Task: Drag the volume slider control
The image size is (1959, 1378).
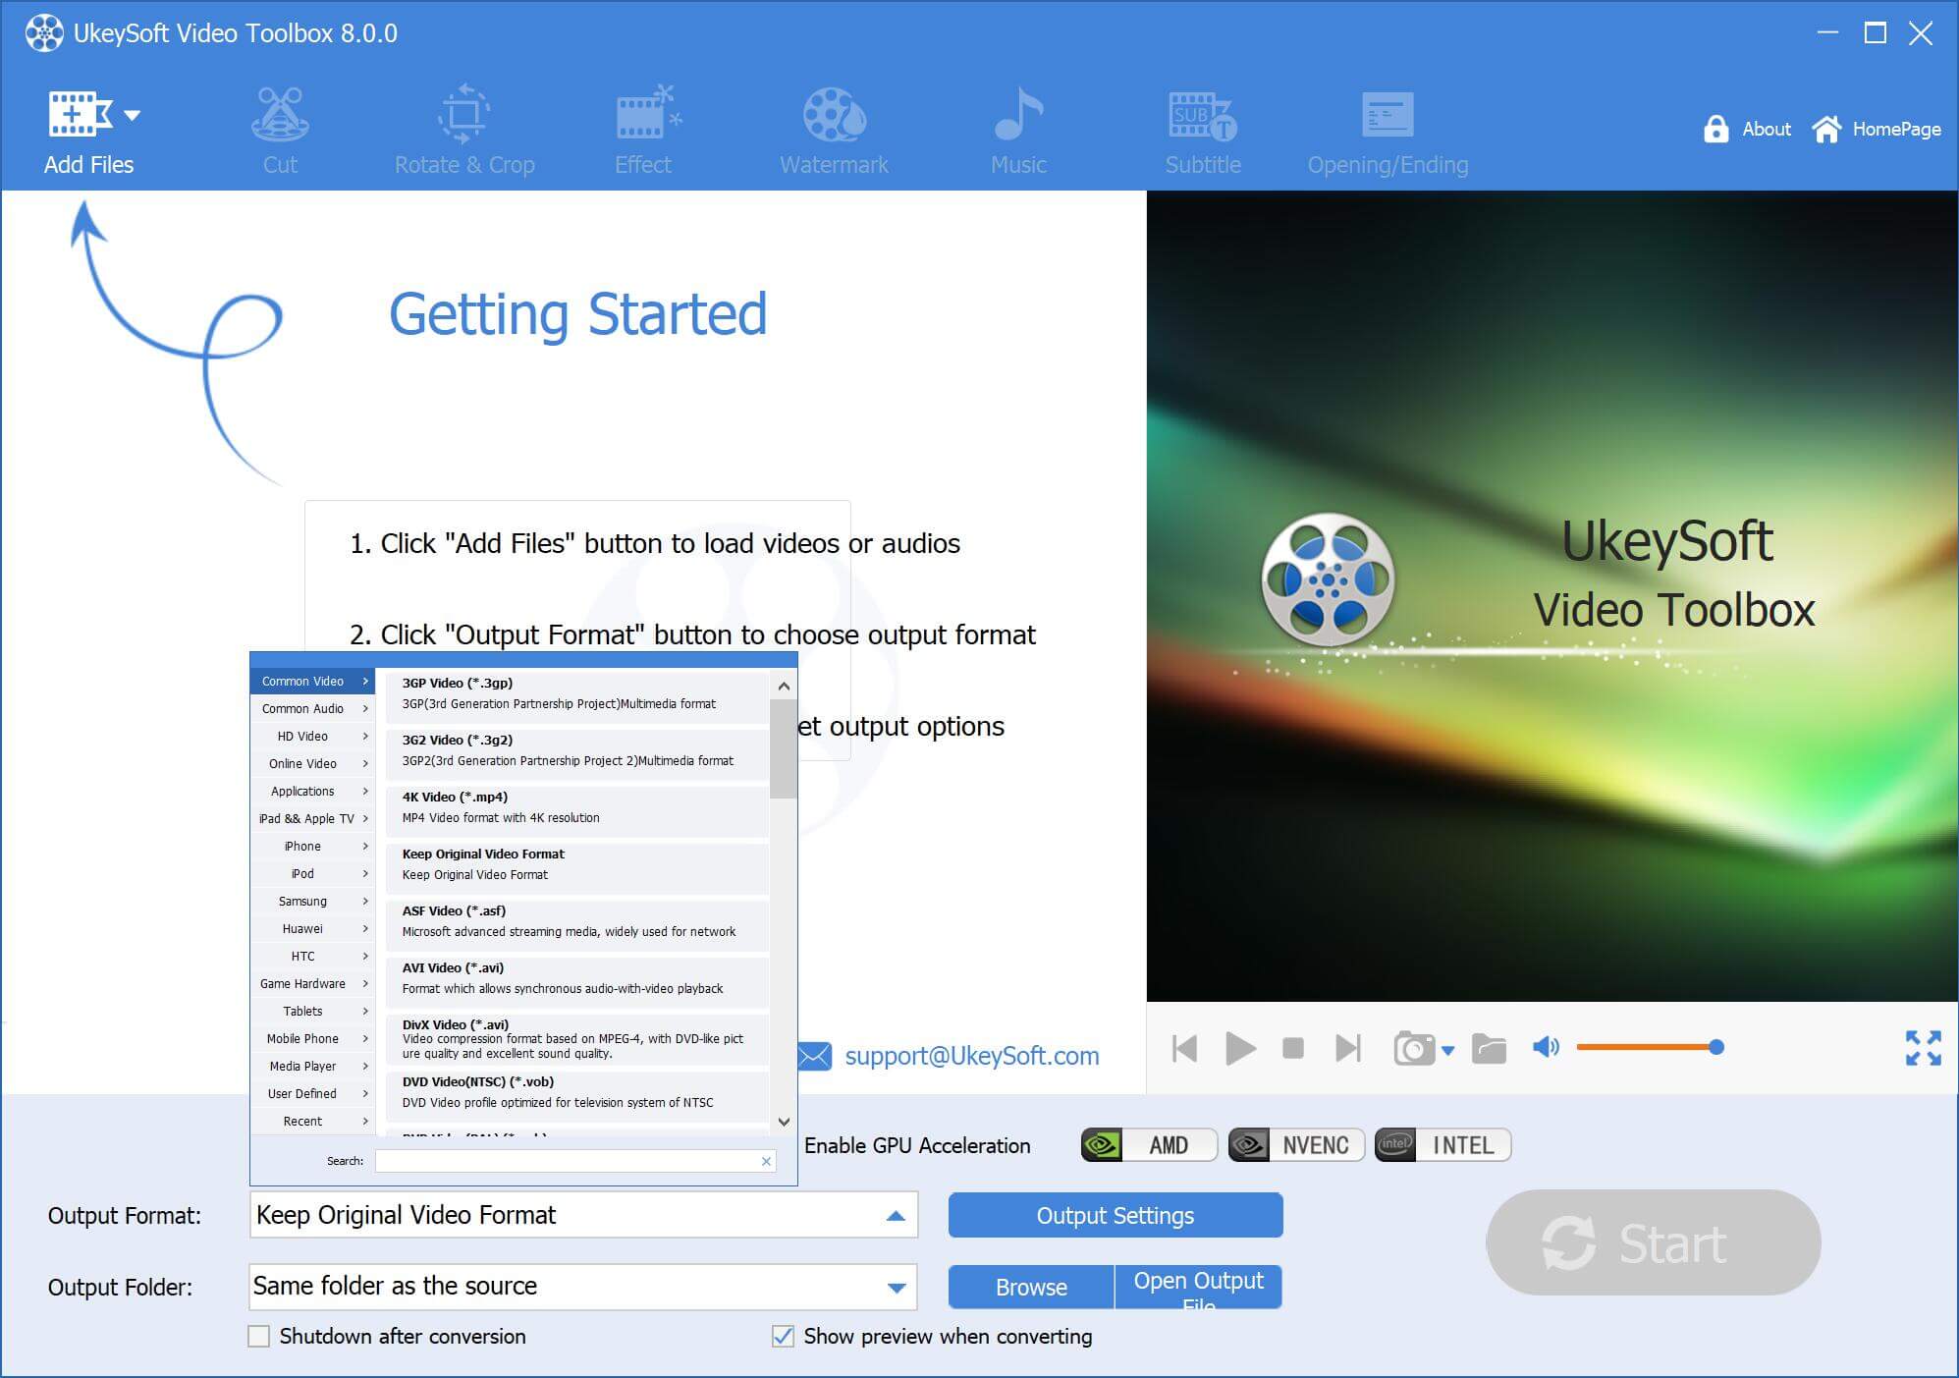Action: 1714,1048
